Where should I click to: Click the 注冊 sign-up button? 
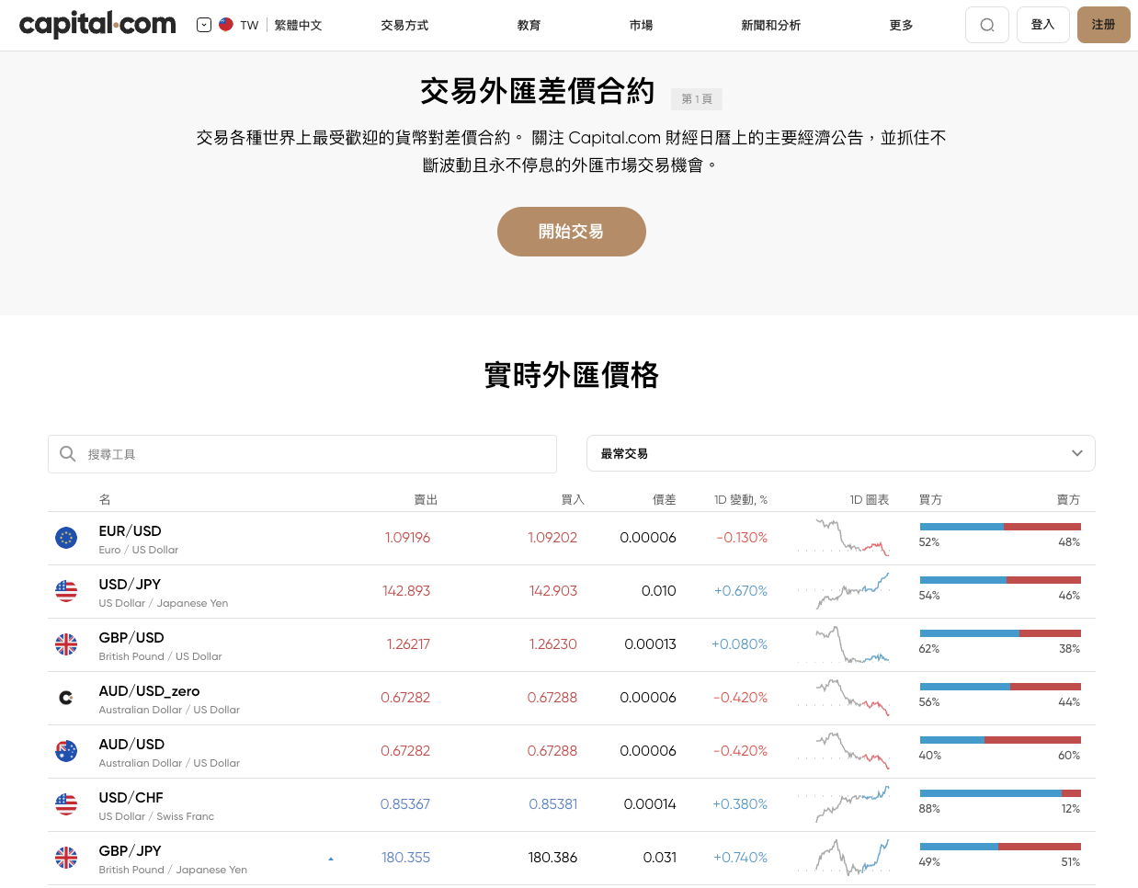(1104, 25)
